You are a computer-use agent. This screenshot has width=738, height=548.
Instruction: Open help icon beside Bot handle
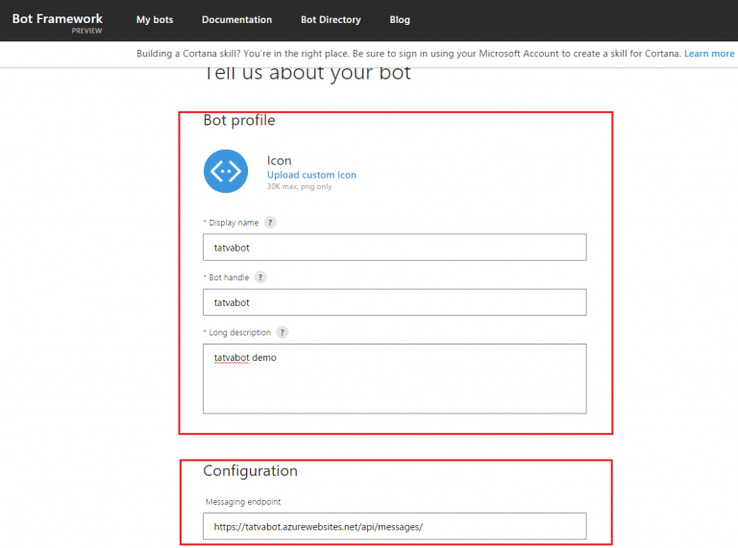(x=259, y=277)
